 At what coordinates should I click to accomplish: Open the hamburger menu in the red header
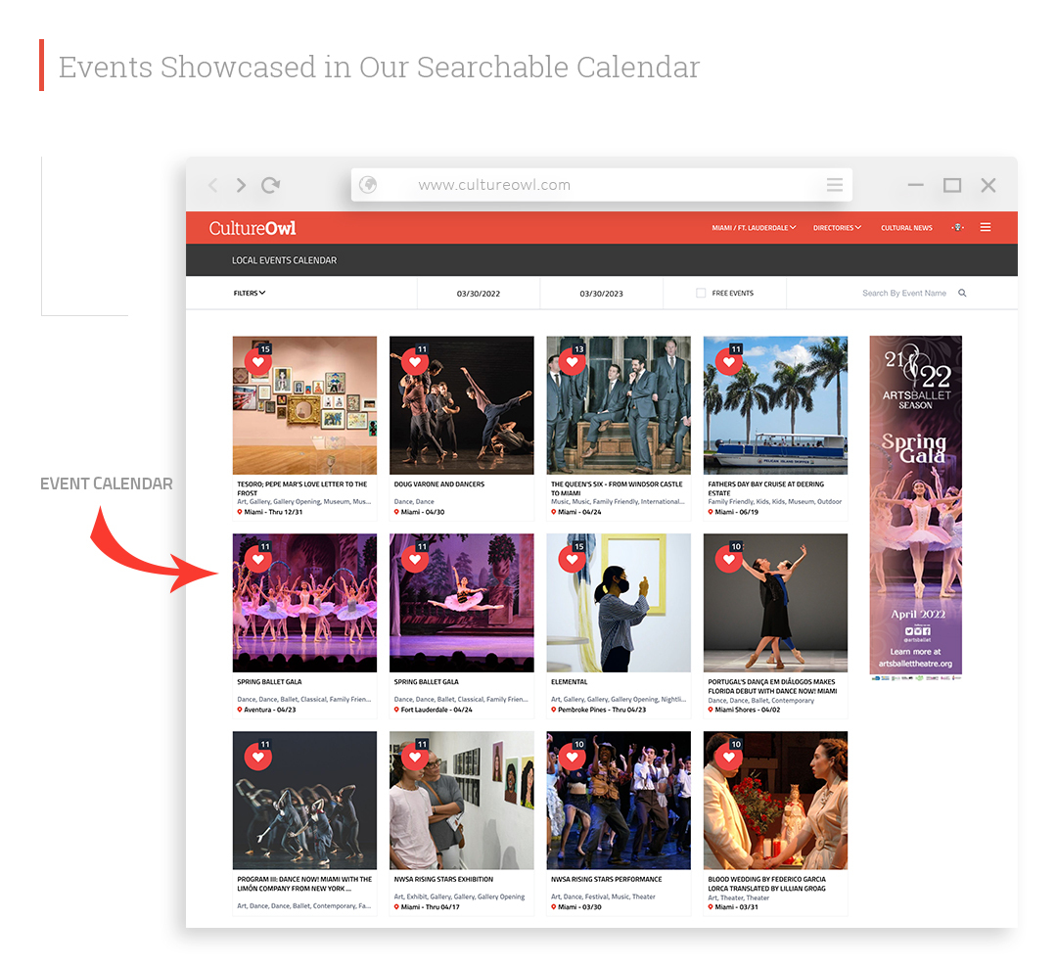pyautogui.click(x=986, y=227)
